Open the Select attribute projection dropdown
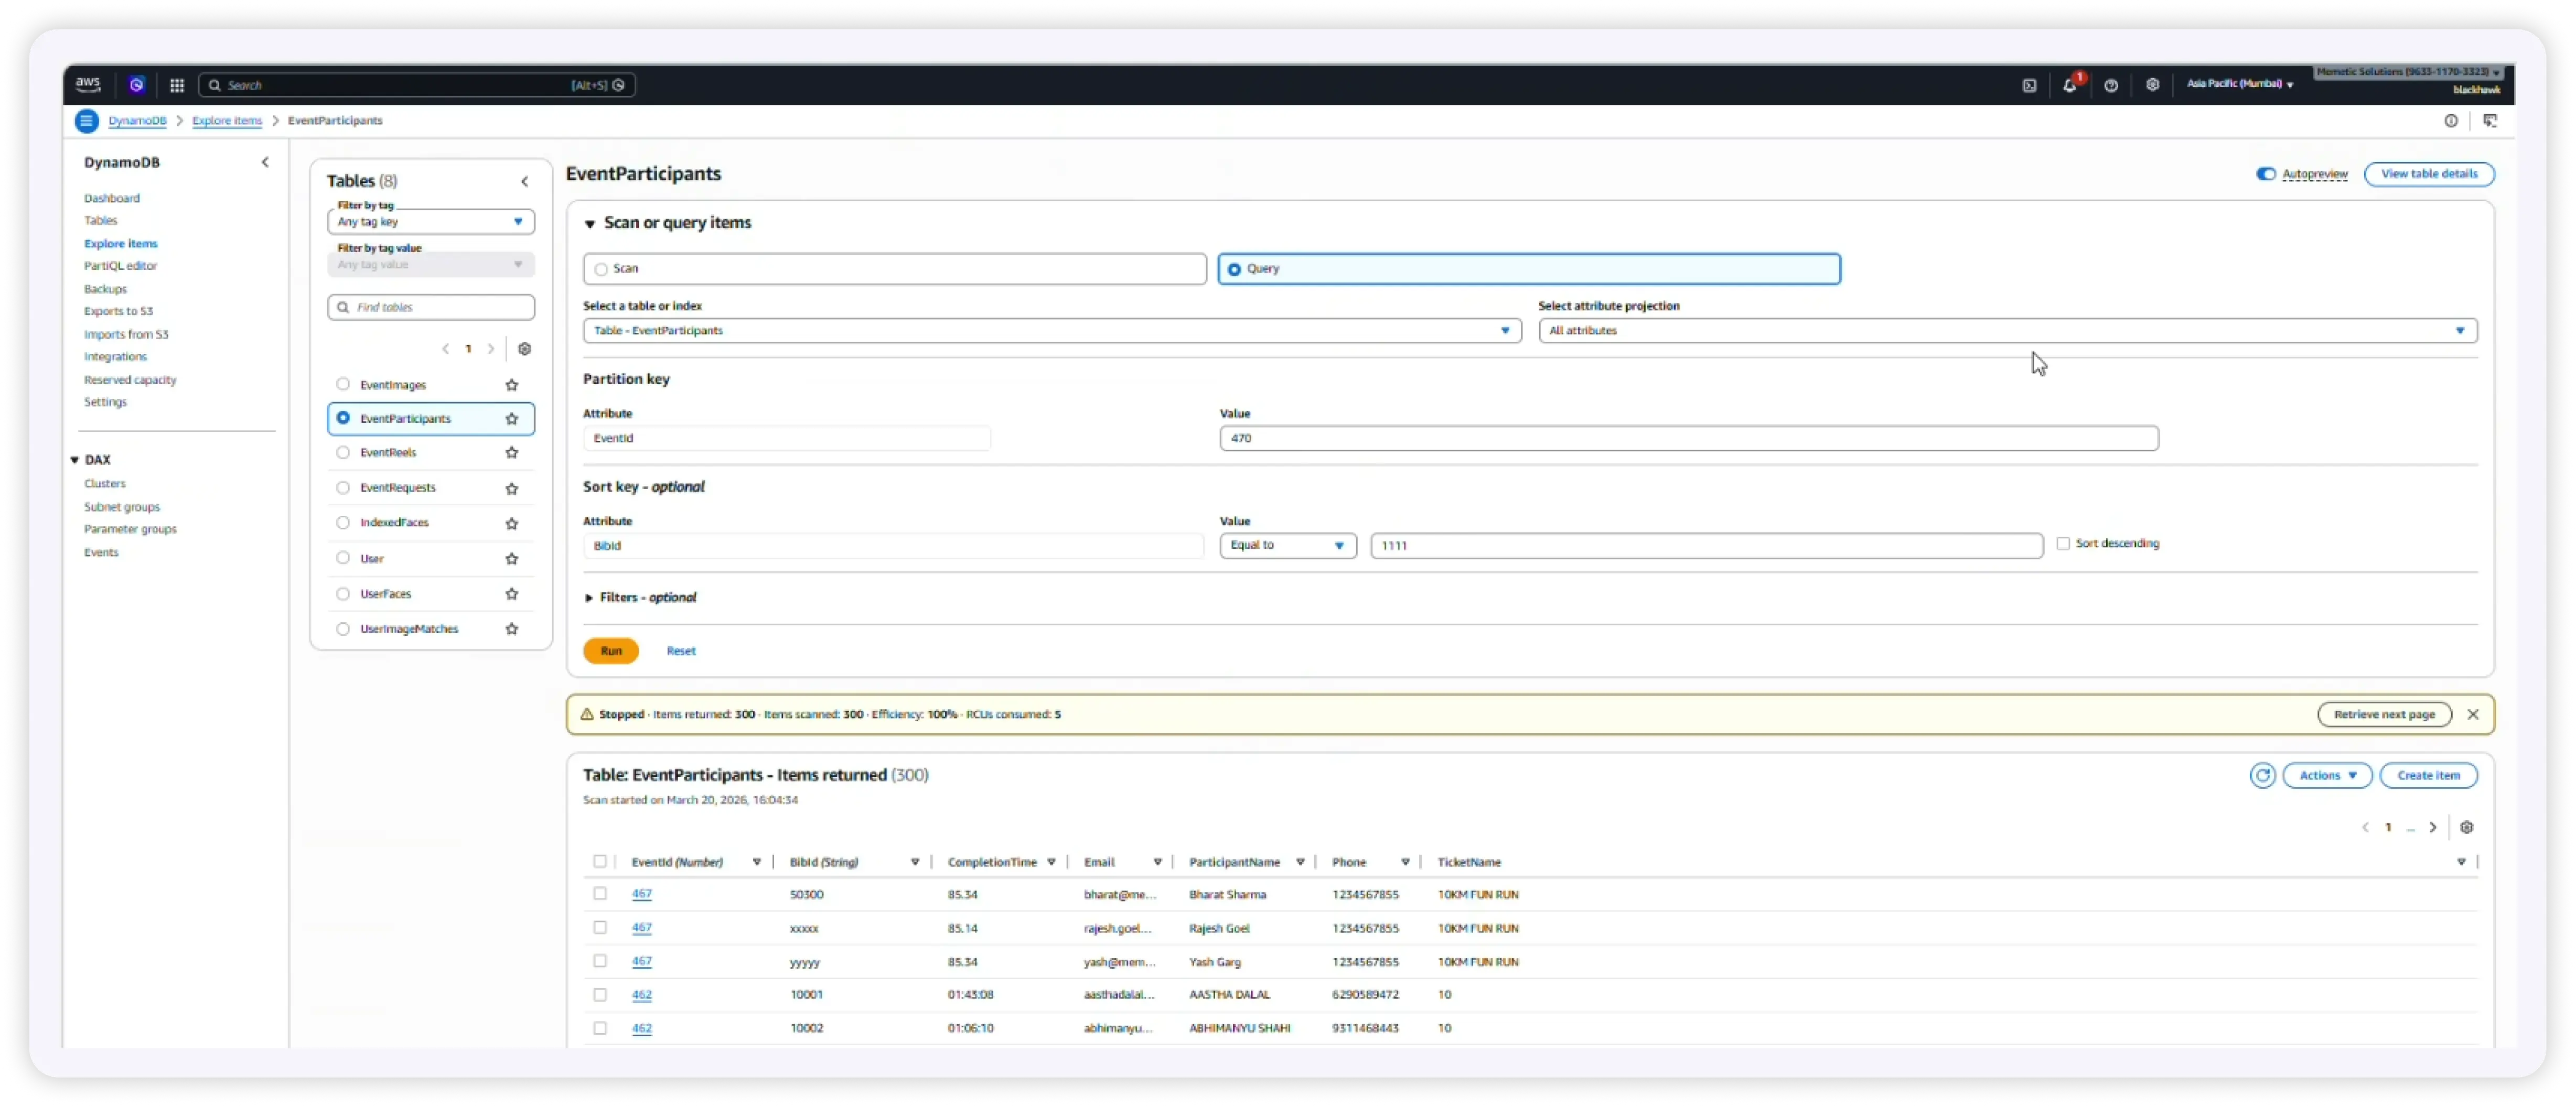This screenshot has width=2576, height=1107. (x=2007, y=331)
